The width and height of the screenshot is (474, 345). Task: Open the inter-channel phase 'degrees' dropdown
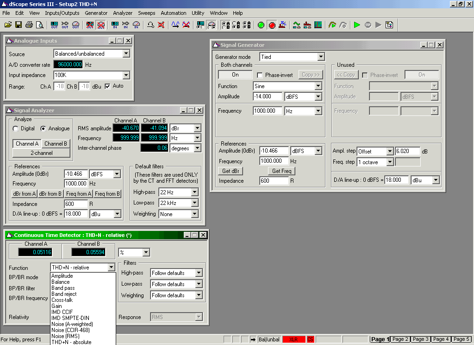point(197,148)
